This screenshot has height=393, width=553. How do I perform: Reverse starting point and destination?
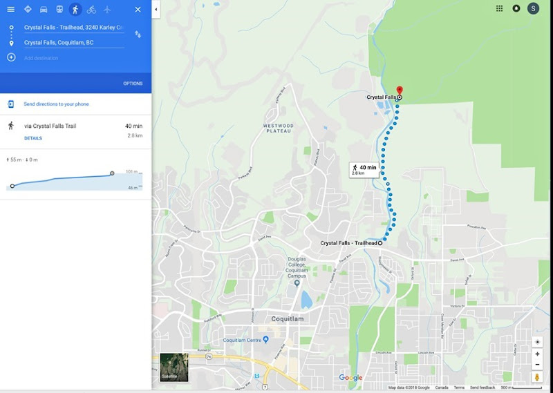tap(138, 35)
